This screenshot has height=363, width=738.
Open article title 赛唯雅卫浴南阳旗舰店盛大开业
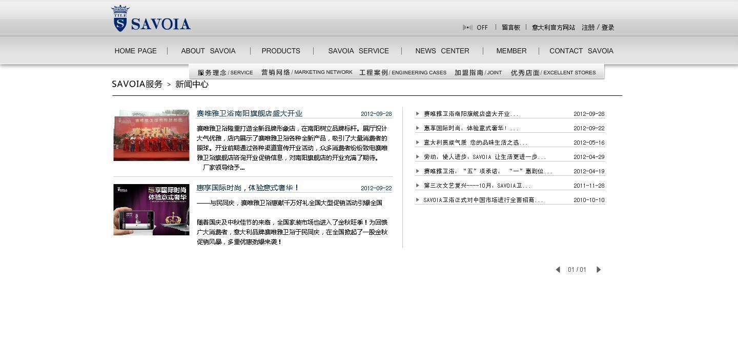[x=250, y=114]
